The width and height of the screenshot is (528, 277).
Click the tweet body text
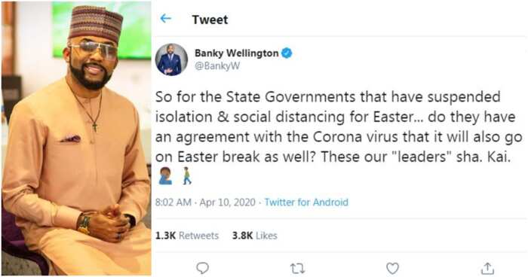(339, 127)
